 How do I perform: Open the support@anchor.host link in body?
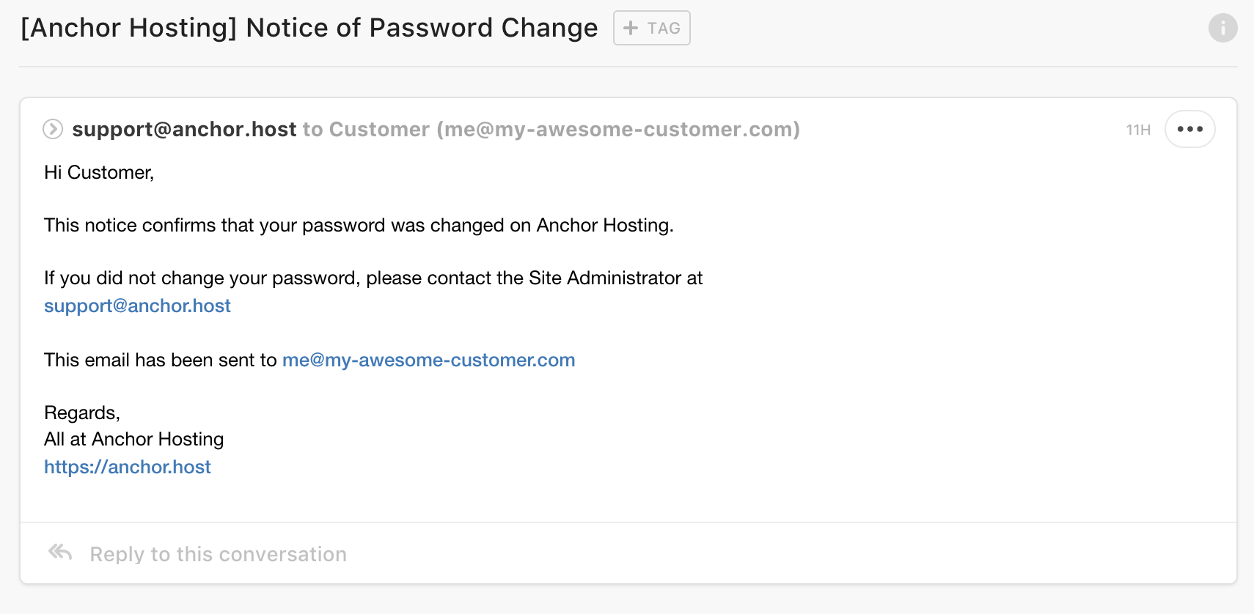tap(137, 306)
